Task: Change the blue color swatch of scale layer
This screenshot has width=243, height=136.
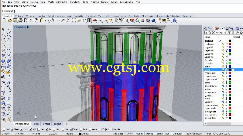Action: point(230,66)
